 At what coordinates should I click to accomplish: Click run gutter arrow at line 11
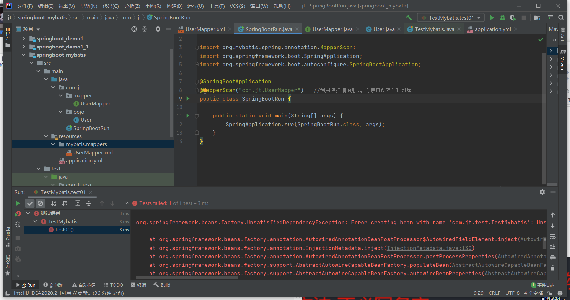point(188,116)
